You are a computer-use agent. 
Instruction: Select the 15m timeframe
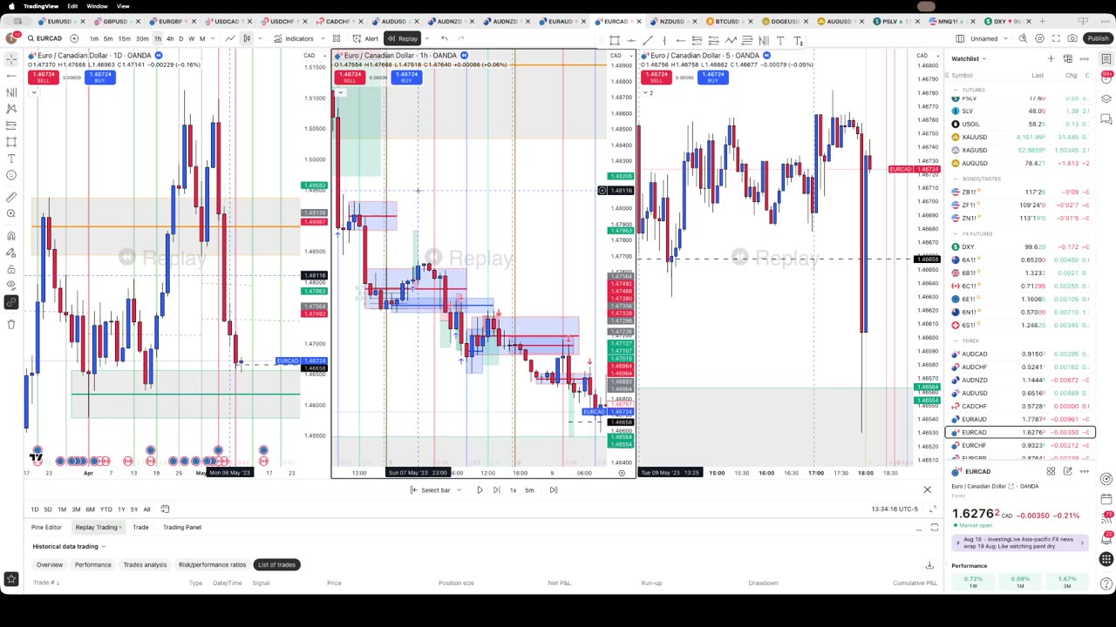pyautogui.click(x=125, y=38)
